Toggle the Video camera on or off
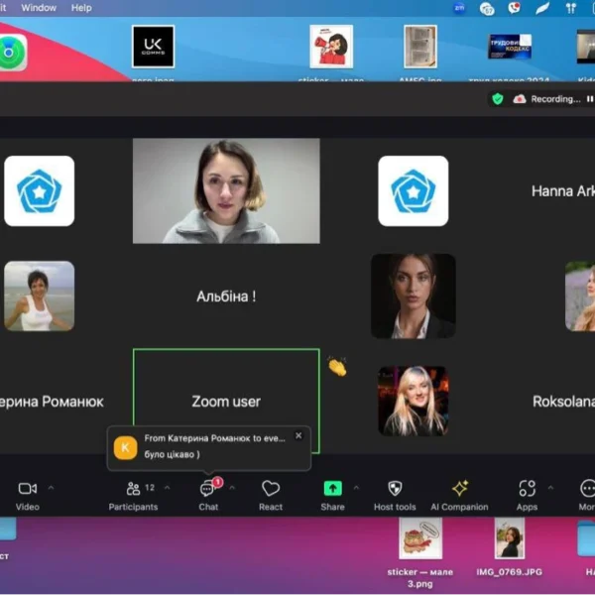 pos(27,491)
